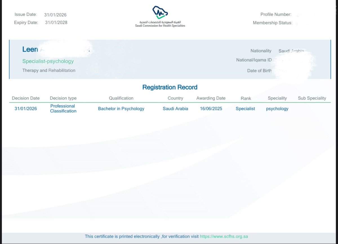Viewport: 338px width, 244px height.
Task: Click the 'Registration Record' heading
Action: pos(170,87)
